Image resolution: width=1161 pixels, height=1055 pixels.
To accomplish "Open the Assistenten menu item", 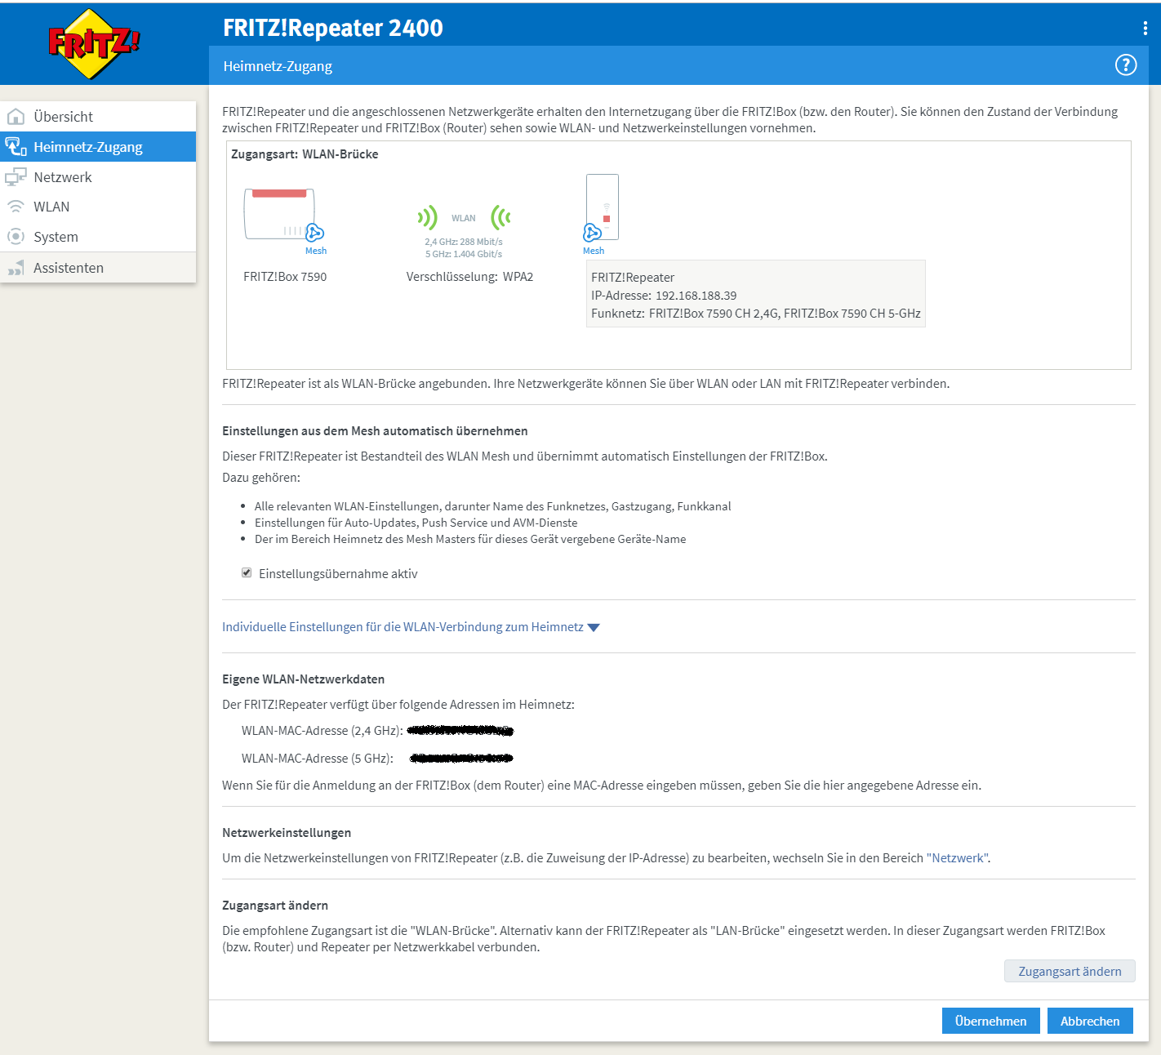I will [x=98, y=268].
